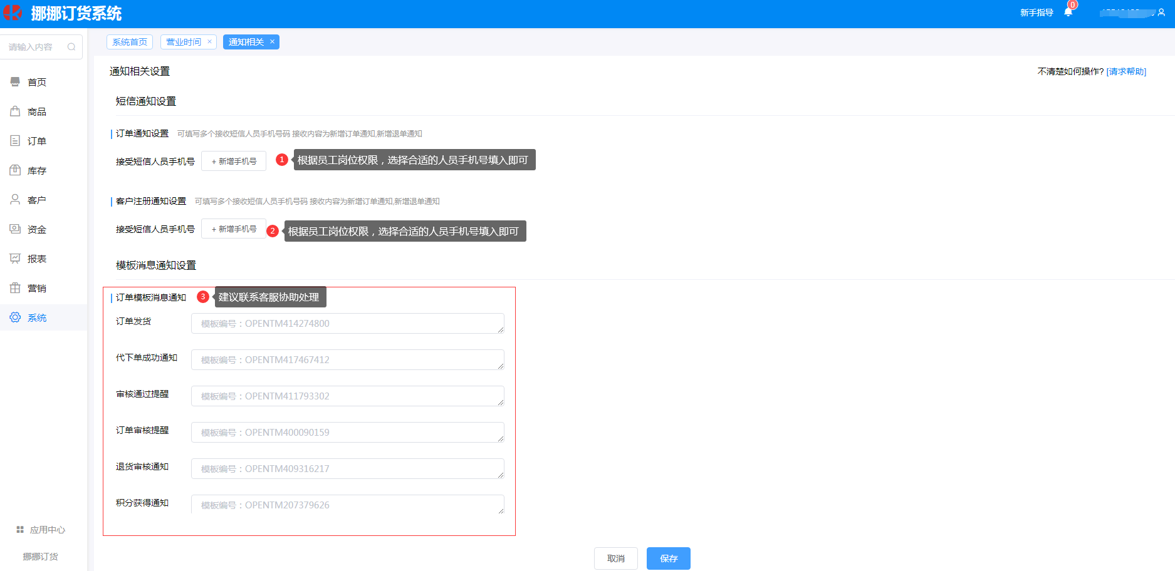Switch to the 营业时间 tab
The height and width of the screenshot is (571, 1175).
[x=184, y=42]
